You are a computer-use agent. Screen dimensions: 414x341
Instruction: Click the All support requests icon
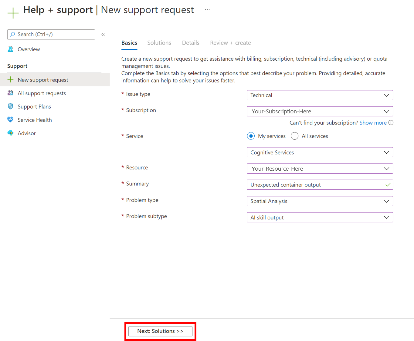coord(11,93)
